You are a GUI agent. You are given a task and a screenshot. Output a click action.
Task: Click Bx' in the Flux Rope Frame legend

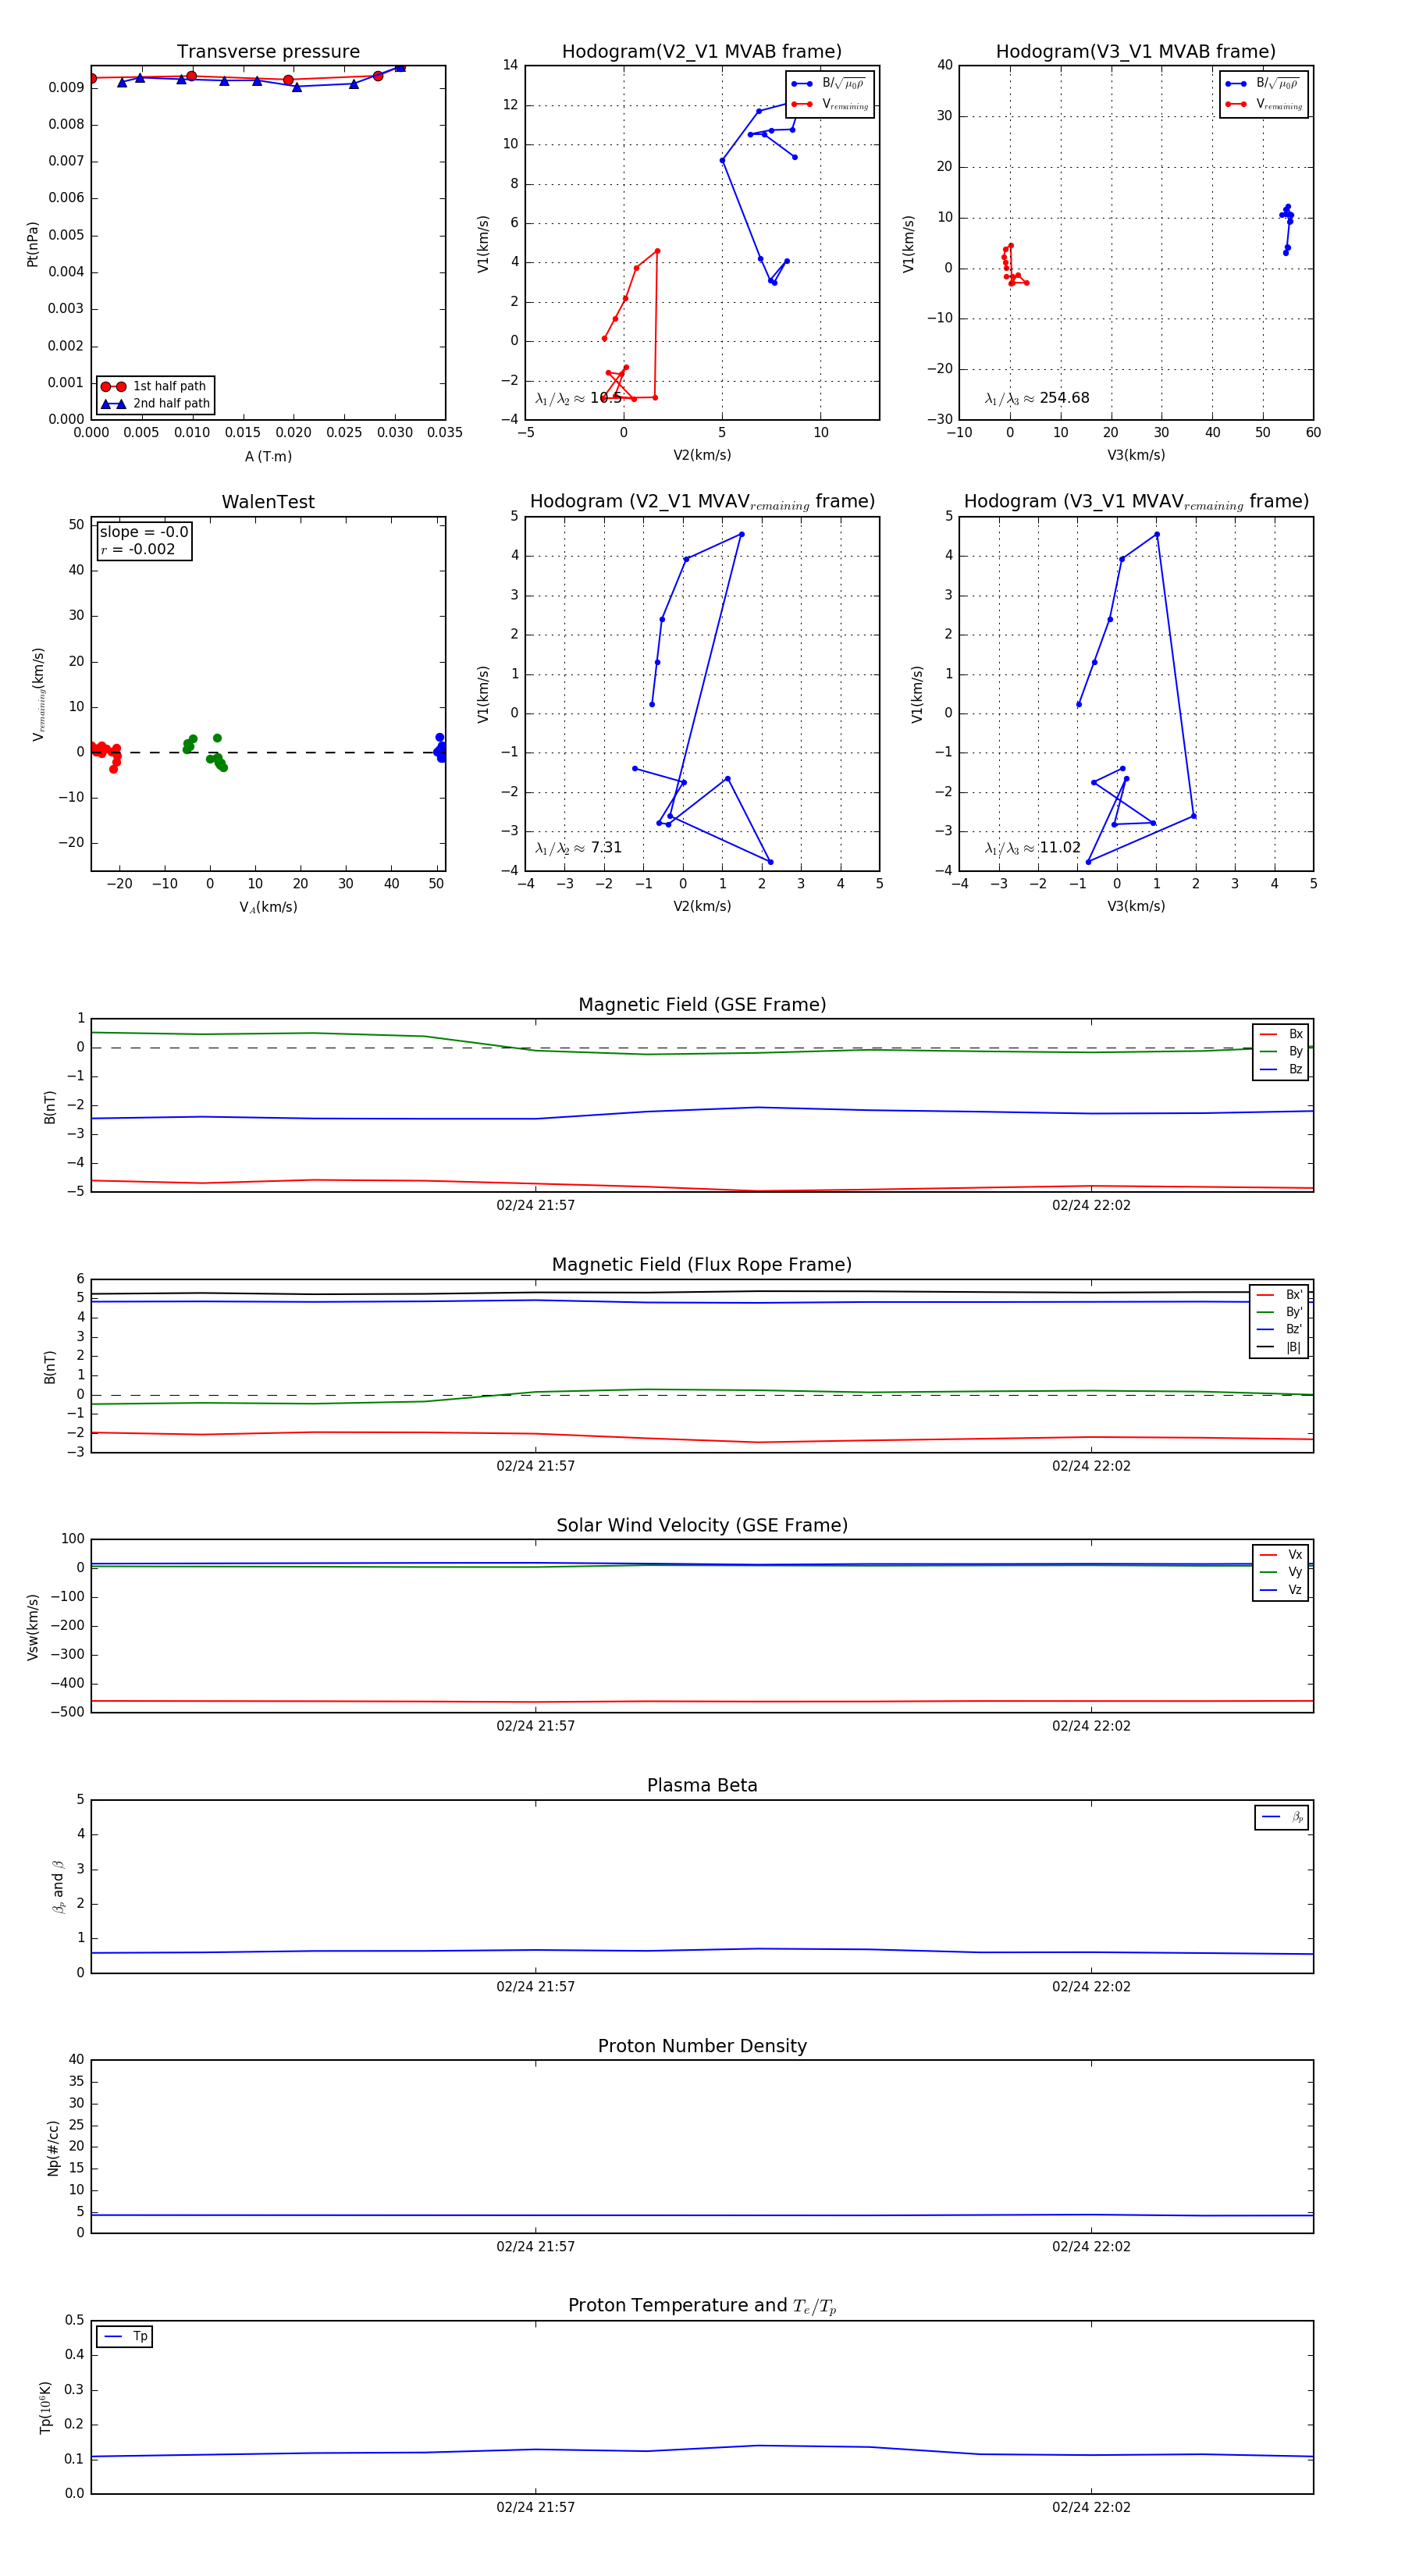point(1280,1294)
